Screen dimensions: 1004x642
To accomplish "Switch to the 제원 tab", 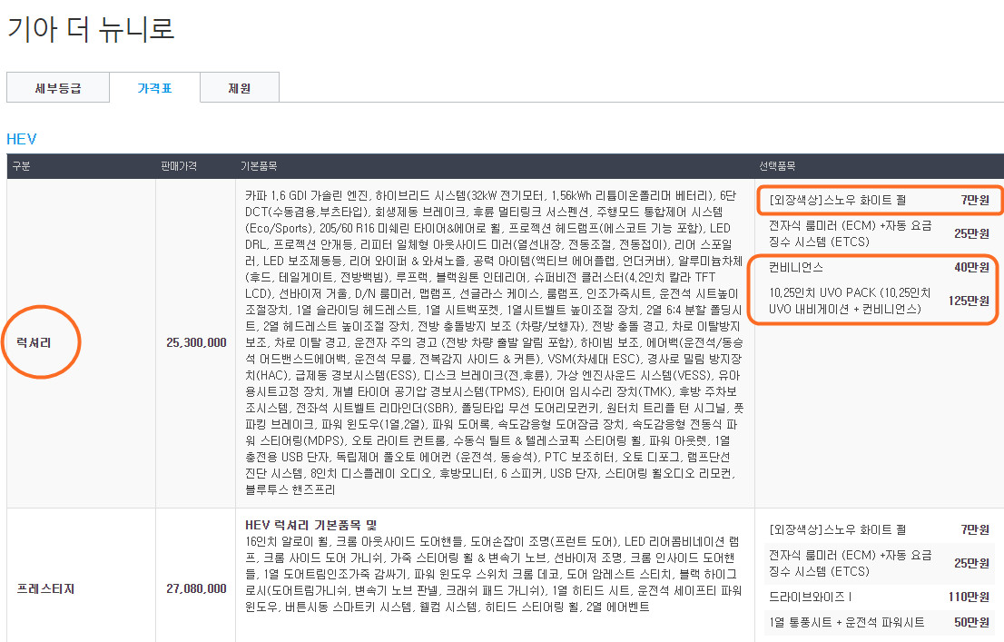I will 240,88.
